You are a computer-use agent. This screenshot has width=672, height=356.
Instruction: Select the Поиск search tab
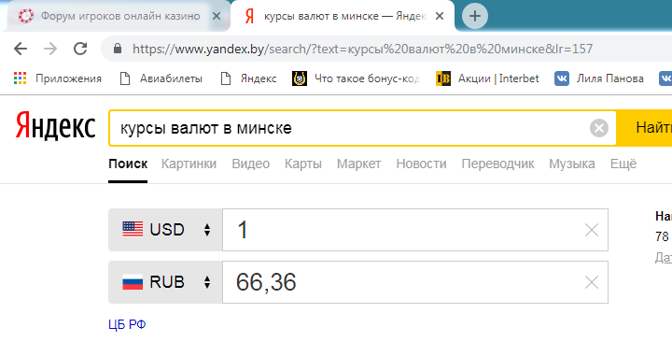(x=128, y=164)
